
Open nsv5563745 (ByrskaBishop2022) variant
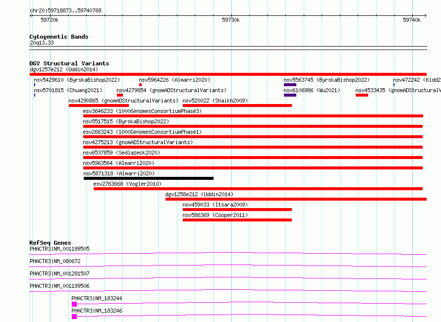(x=327, y=80)
